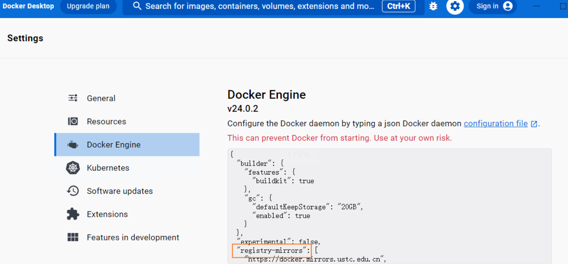This screenshot has width=568, height=264.
Task: Click the "enabled": true line
Action: click(281, 216)
